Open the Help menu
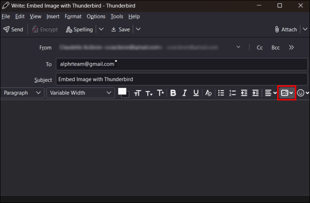The image size is (310, 203). click(134, 17)
